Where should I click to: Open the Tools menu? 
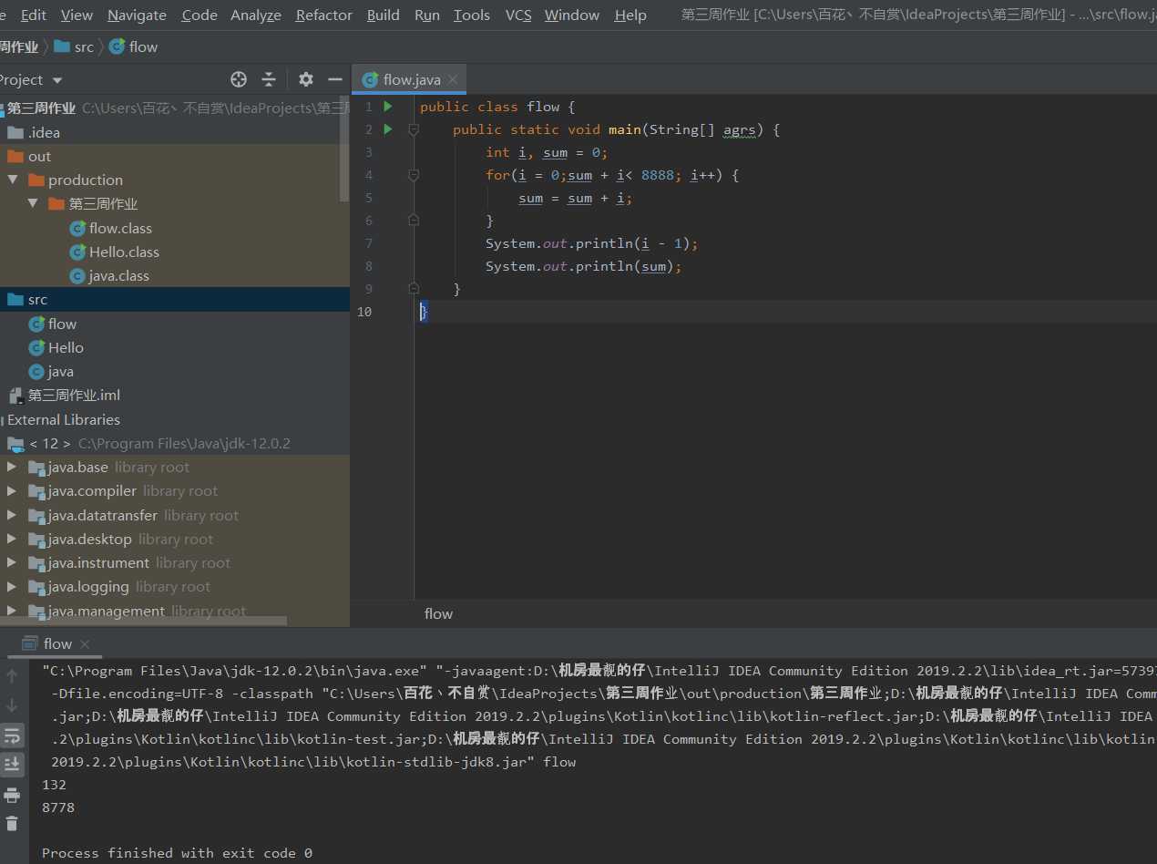pos(472,15)
